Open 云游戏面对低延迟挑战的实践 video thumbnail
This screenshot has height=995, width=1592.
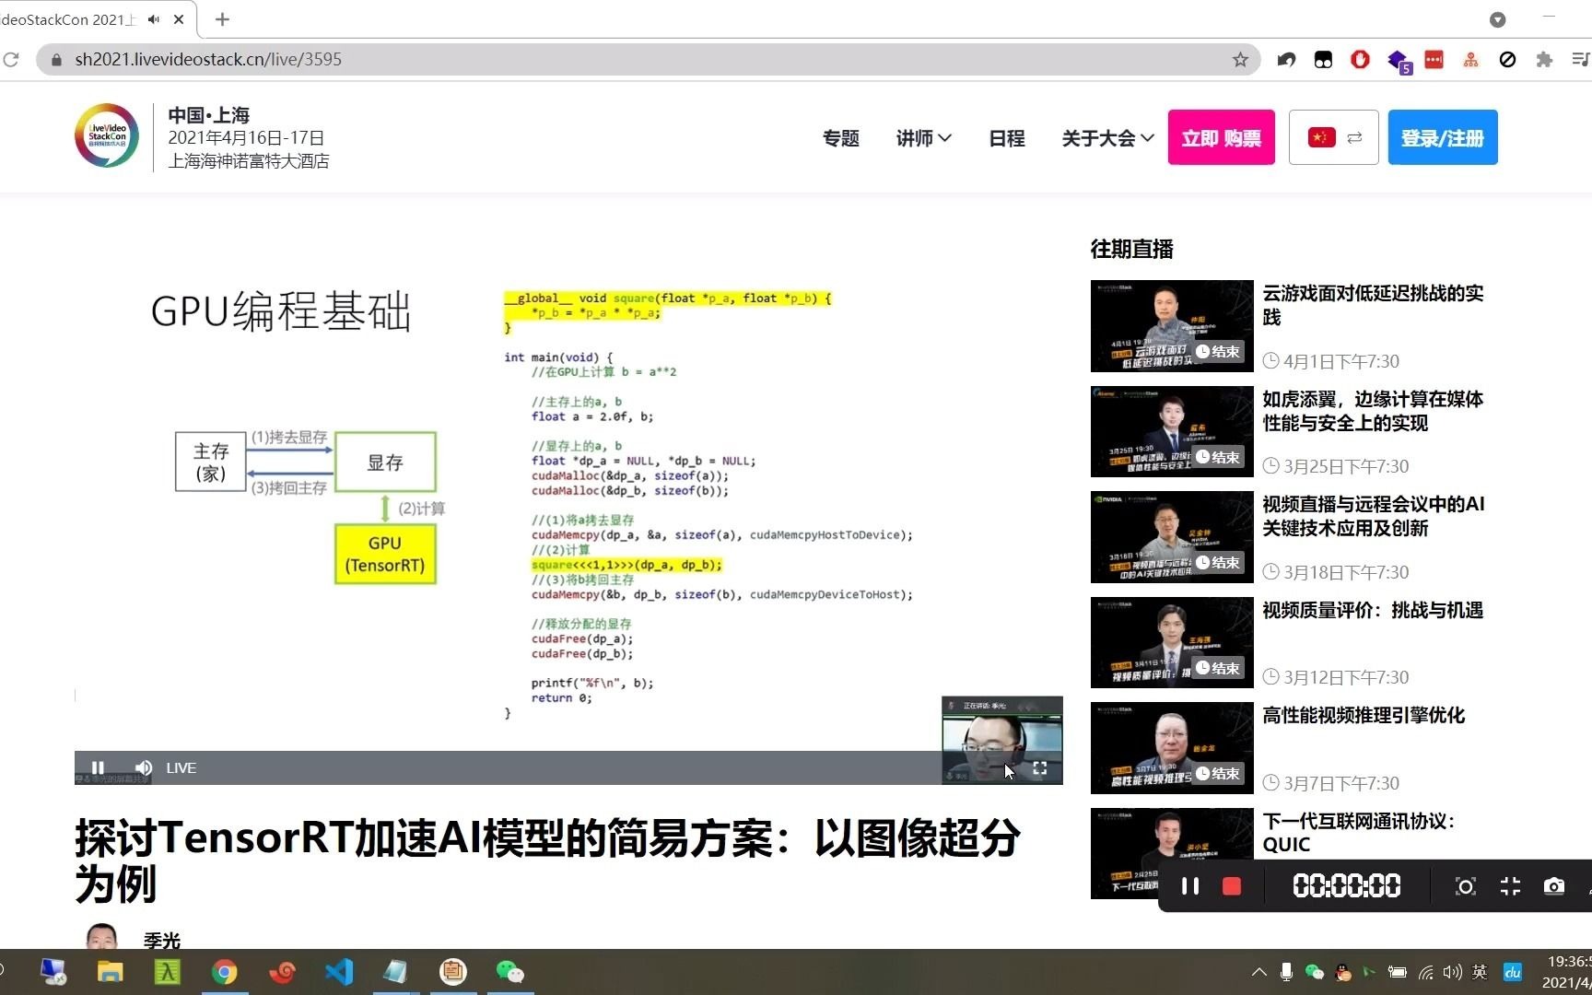point(1172,326)
